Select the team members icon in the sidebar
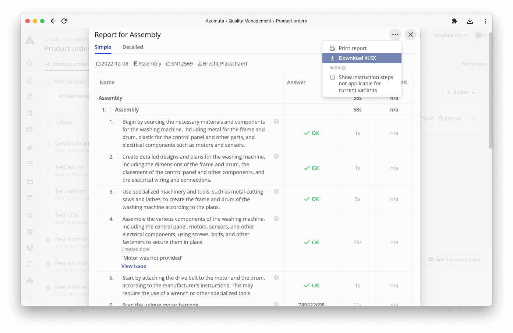513x333 pixels. pos(30,248)
